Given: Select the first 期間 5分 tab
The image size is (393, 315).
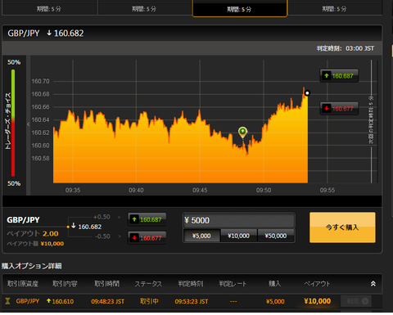Looking at the screenshot, I should point(49,8).
